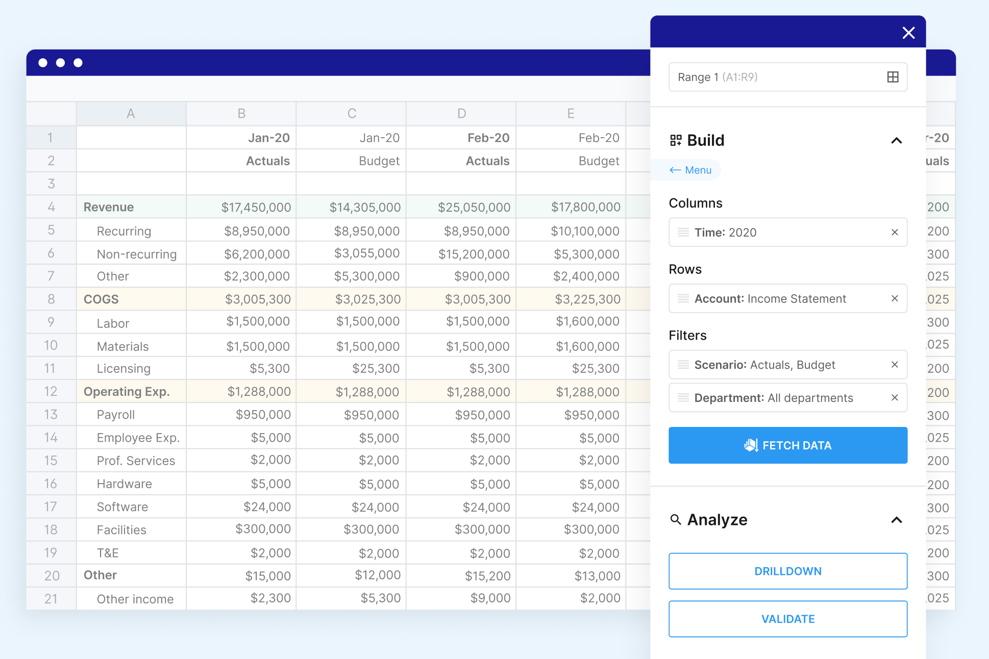Screen dimensions: 989x659
Task: Click drag handle on Scenario filter chip
Action: [x=683, y=365]
